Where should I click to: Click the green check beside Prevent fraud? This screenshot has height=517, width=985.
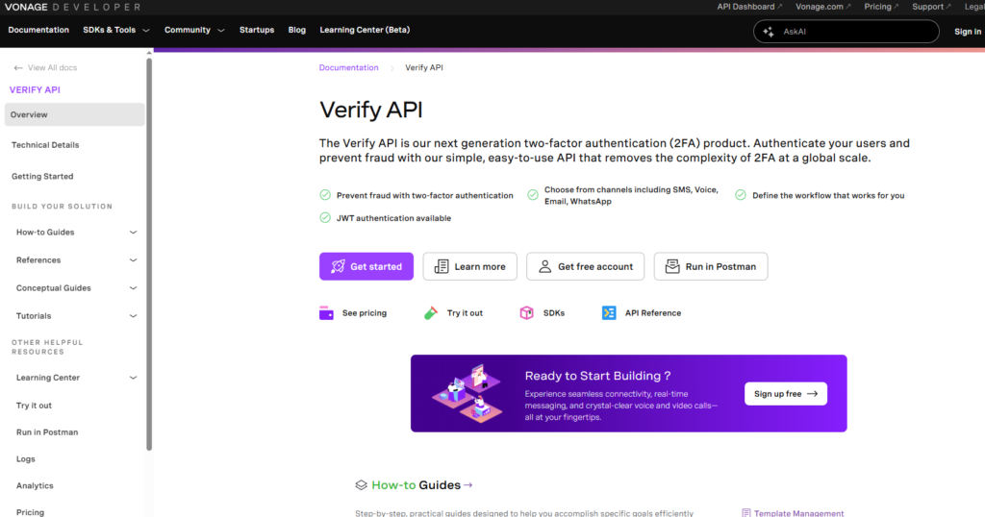click(325, 195)
